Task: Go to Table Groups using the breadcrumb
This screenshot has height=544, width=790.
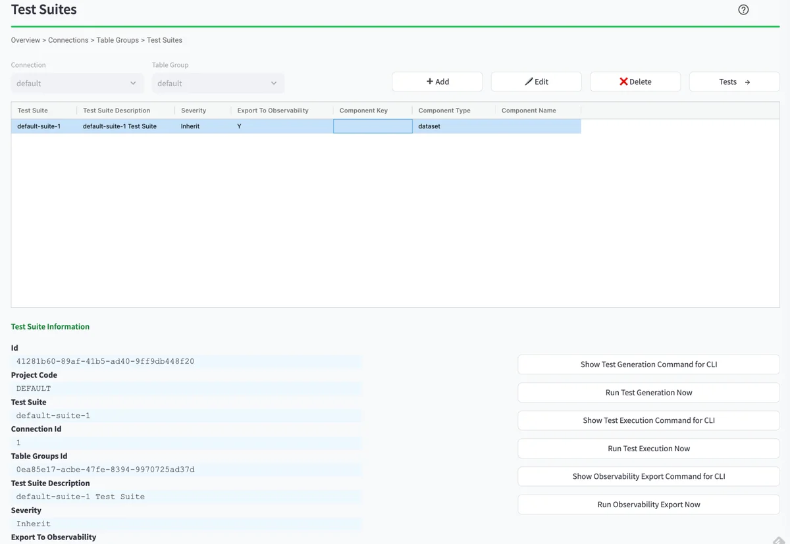Action: click(x=117, y=40)
